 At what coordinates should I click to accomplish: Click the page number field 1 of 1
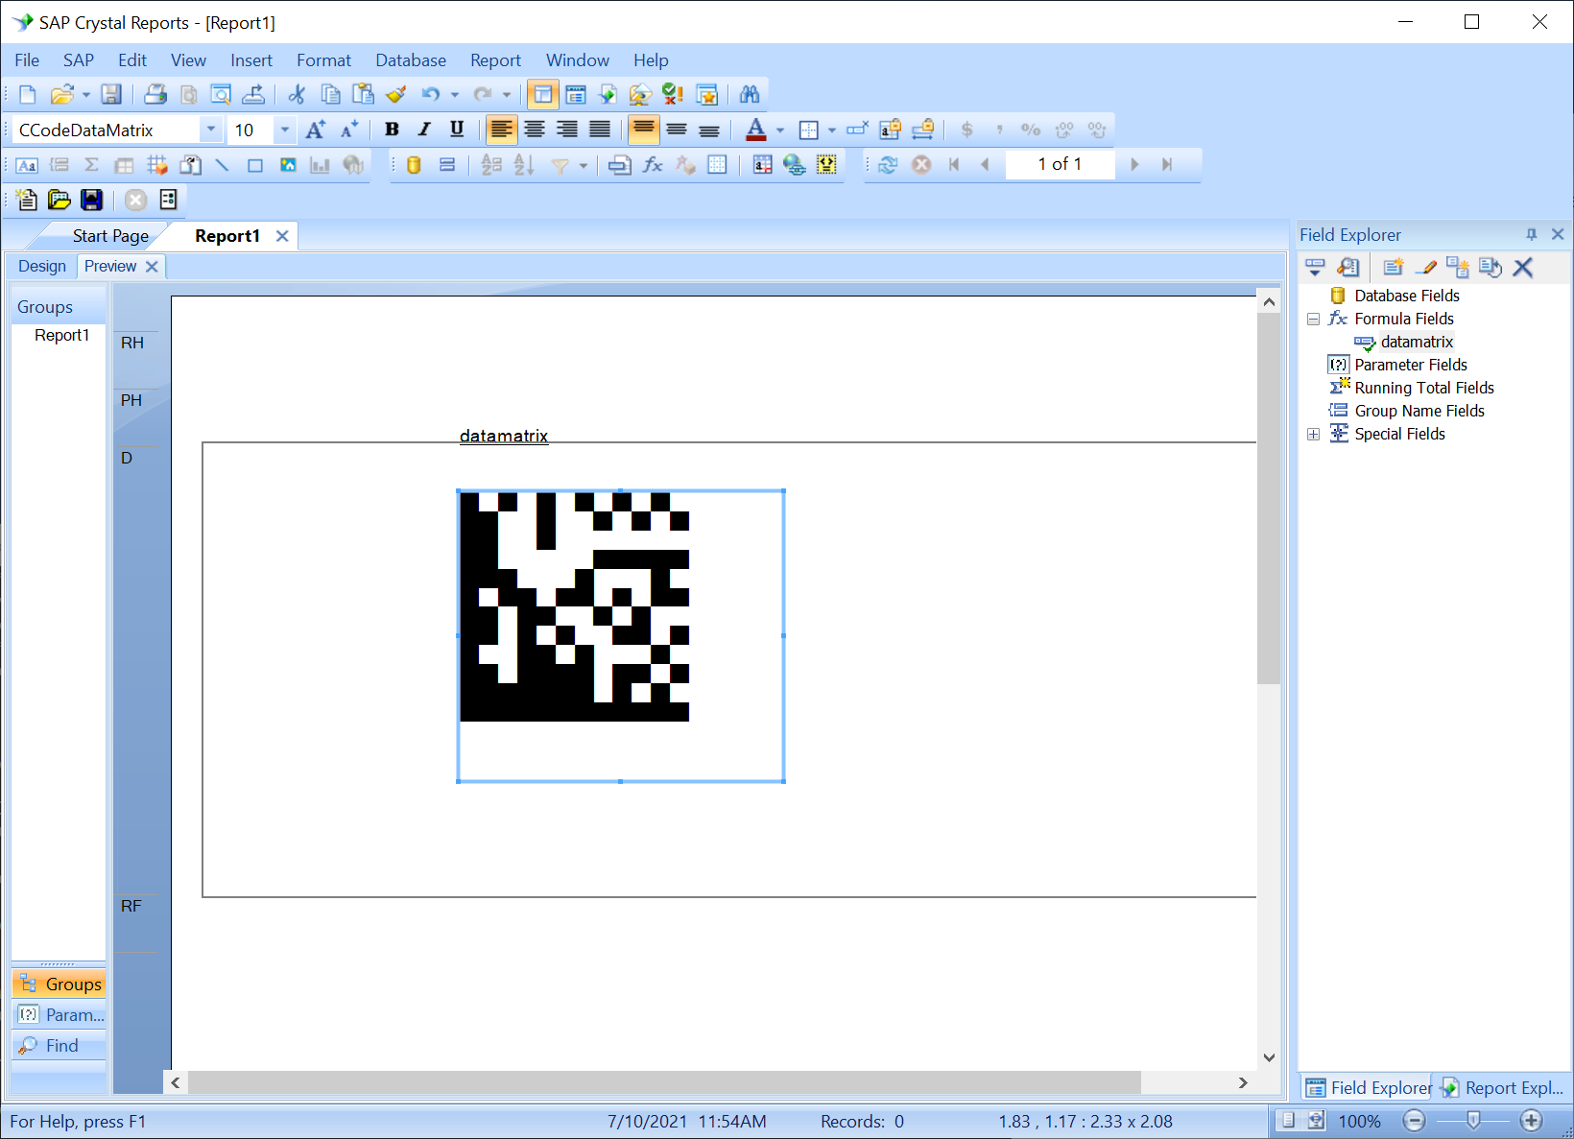pyautogui.click(x=1060, y=164)
